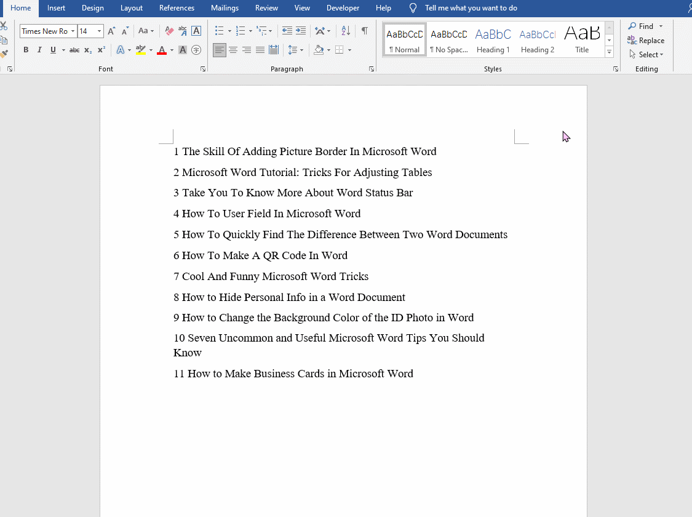The image size is (692, 517).
Task: Apply the Normal style
Action: pyautogui.click(x=405, y=40)
